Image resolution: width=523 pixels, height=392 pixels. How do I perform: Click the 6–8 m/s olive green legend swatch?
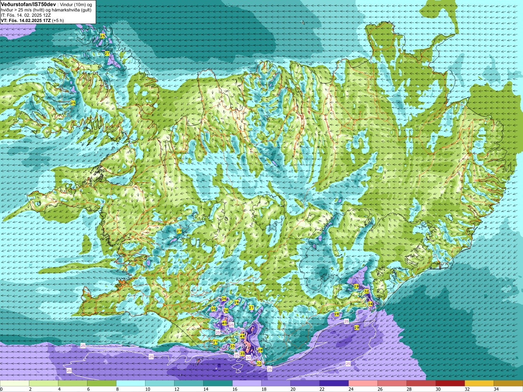[102, 383]
